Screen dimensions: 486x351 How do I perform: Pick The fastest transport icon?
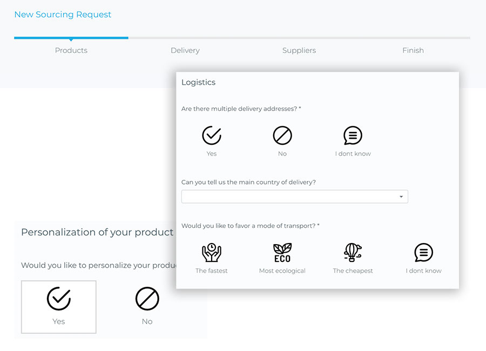[x=212, y=252]
